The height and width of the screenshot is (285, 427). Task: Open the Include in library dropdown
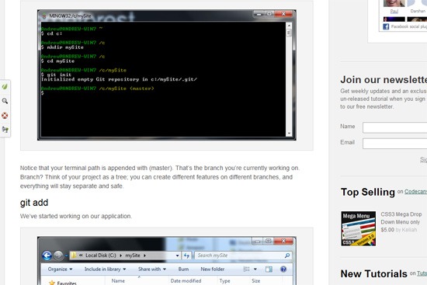pos(105,269)
